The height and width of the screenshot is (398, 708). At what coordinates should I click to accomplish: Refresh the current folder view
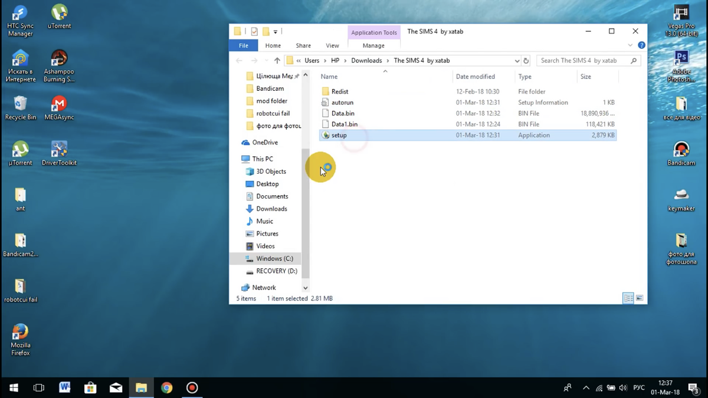coord(526,60)
